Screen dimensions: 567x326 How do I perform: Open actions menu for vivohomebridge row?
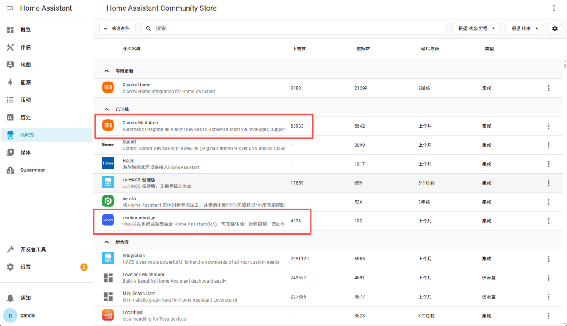(548, 221)
